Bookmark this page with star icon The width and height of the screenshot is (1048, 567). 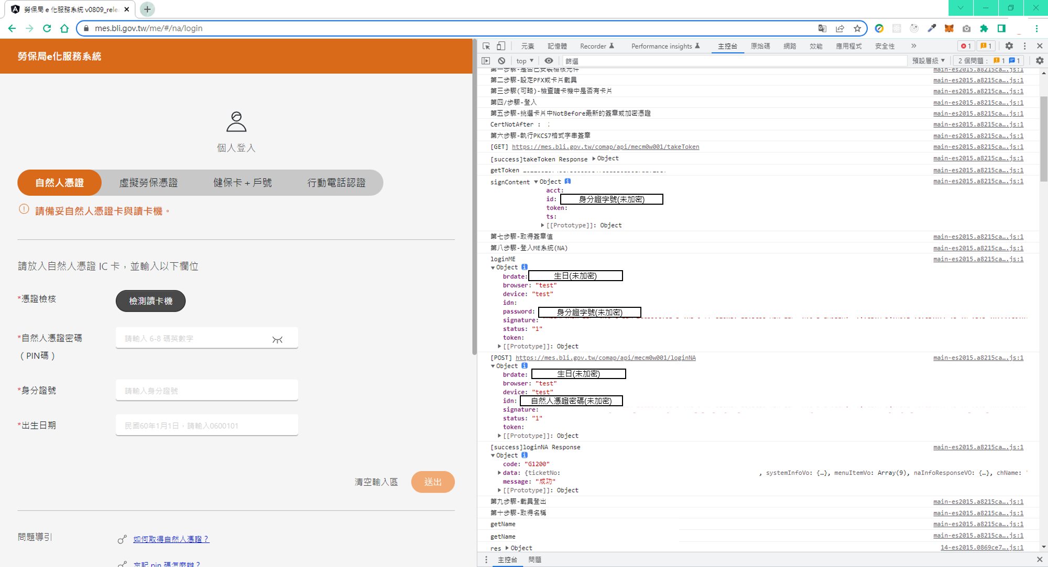(x=857, y=28)
